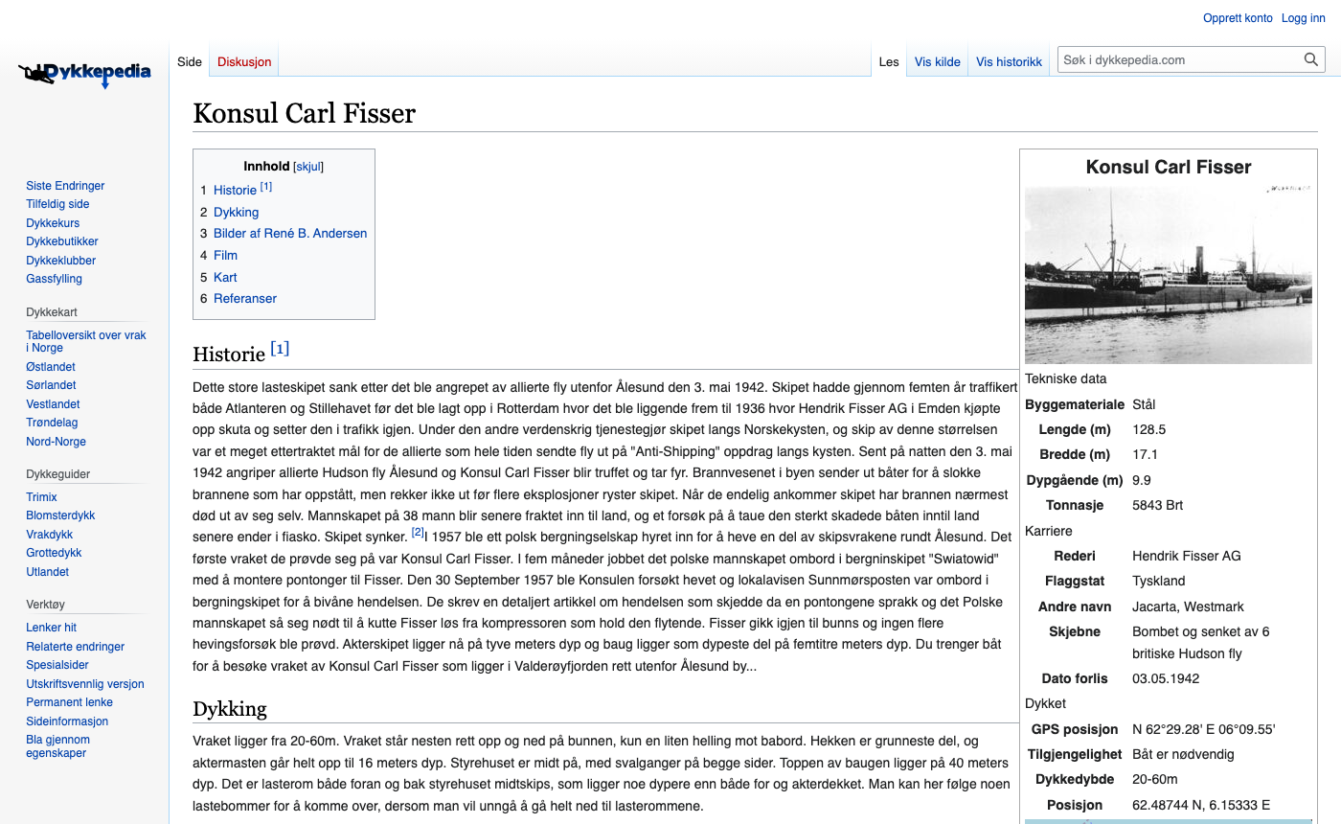Jump to Bilder af René B. Andersen
Screen dimensions: 1341x824
[x=290, y=233]
